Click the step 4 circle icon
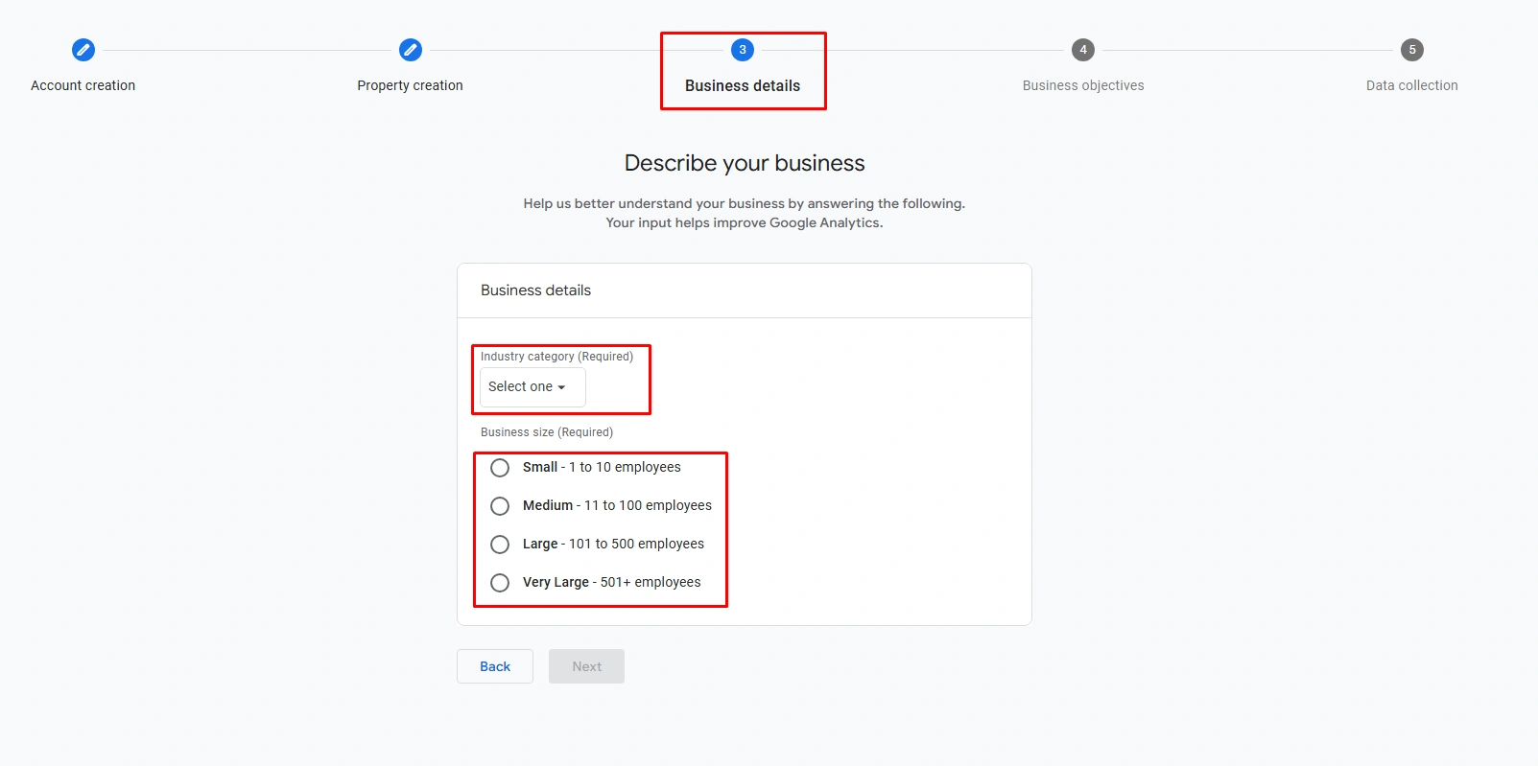The width and height of the screenshot is (1538, 766). pos(1083,50)
